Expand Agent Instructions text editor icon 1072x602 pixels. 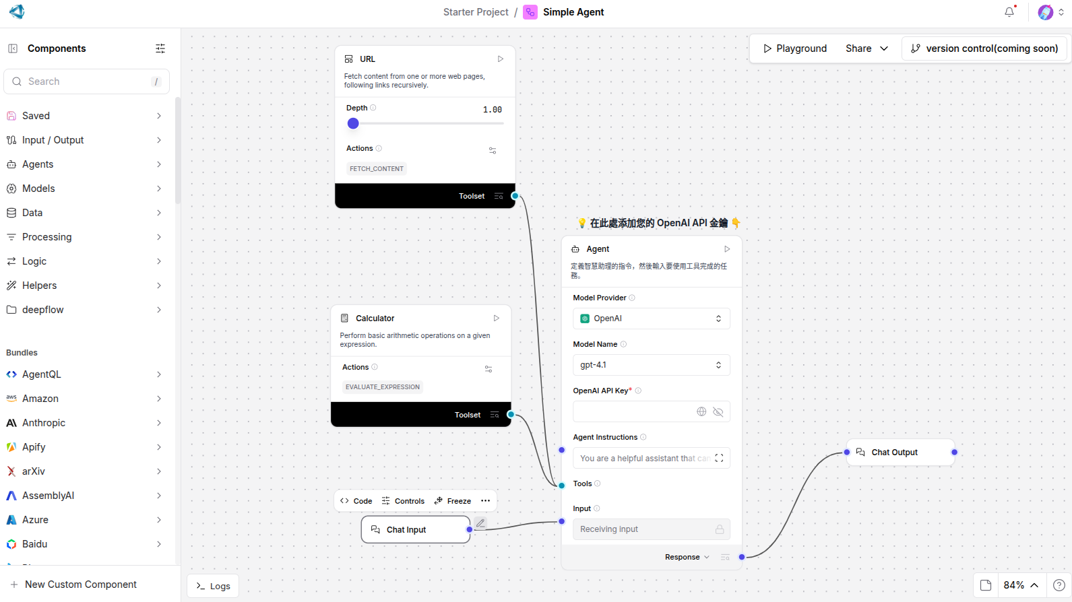[719, 459]
